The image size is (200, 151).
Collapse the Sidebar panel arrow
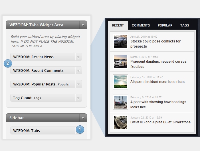coord(83,118)
